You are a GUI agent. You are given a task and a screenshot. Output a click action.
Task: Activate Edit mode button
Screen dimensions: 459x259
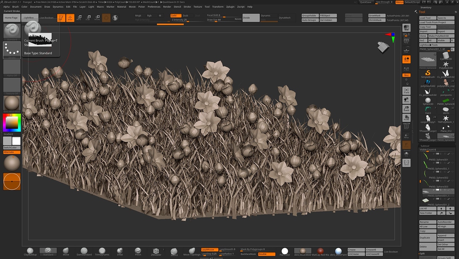click(x=61, y=18)
